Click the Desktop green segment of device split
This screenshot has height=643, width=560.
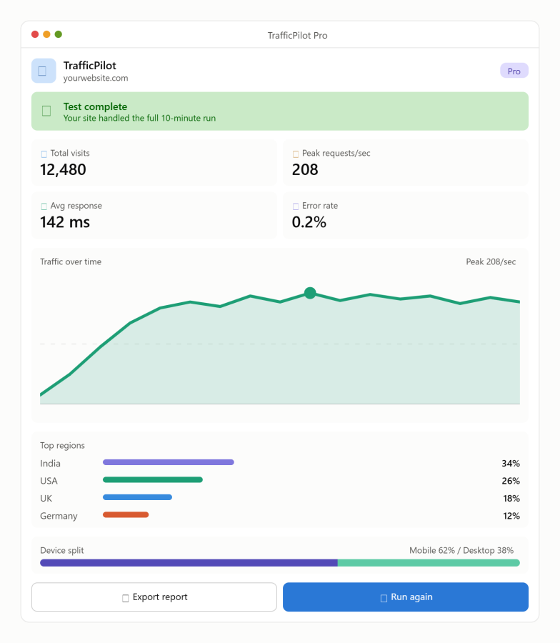coord(429,563)
